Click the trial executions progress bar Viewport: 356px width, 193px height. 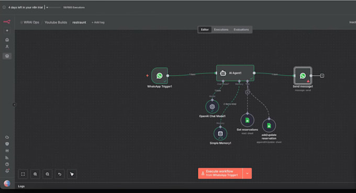(x=54, y=7)
